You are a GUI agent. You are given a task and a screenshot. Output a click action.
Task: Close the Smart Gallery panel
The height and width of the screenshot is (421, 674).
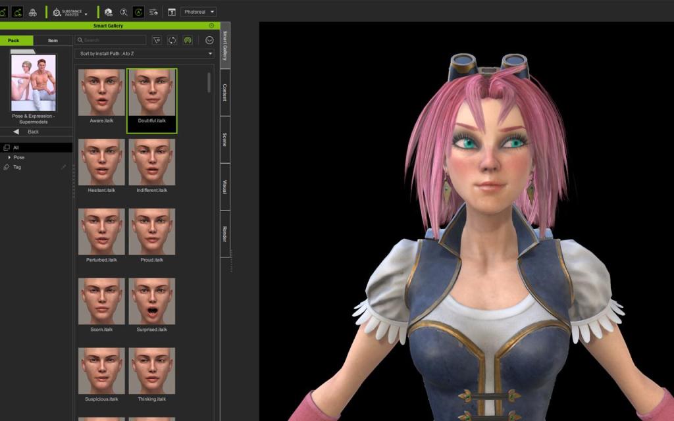211,26
